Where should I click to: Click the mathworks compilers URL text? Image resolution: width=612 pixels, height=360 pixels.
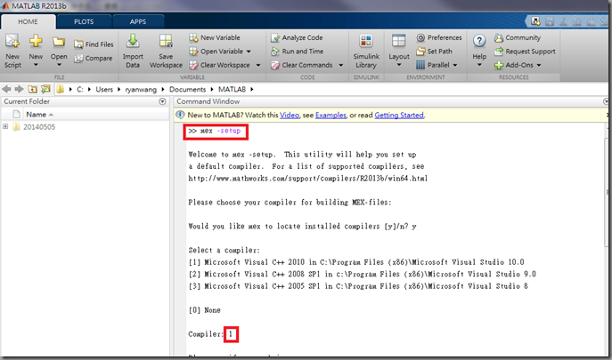coord(308,179)
